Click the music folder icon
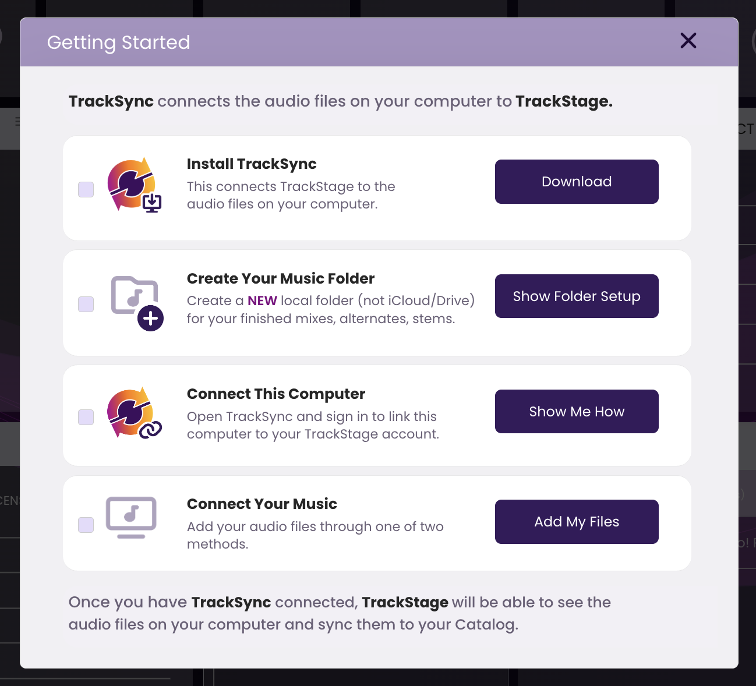 (x=135, y=295)
